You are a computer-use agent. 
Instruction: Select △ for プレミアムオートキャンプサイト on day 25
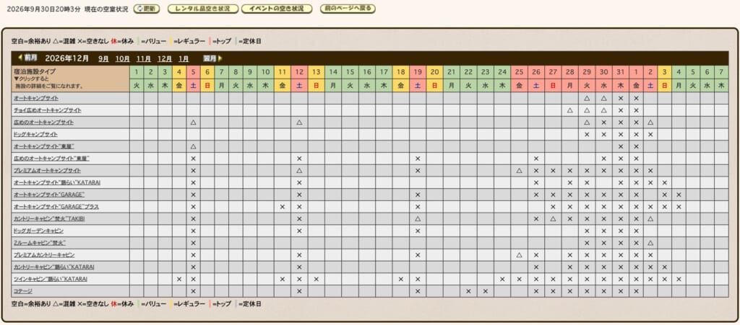[519, 170]
